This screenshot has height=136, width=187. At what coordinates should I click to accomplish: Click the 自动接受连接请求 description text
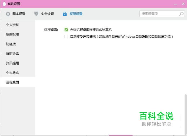click(x=122, y=37)
